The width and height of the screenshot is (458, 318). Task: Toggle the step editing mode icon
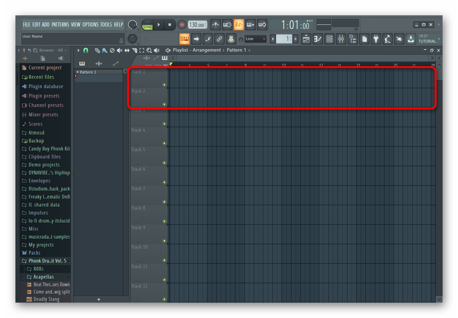pyautogui.click(x=208, y=39)
